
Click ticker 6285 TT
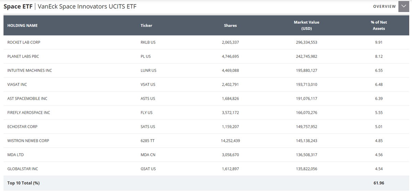[x=148, y=141]
